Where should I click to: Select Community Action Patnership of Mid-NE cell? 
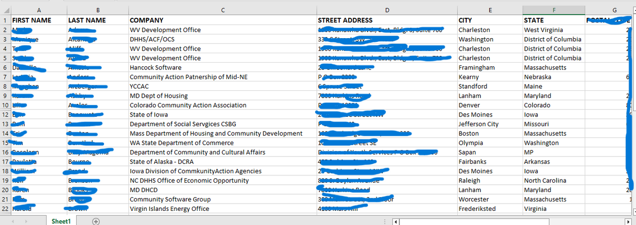[222, 77]
